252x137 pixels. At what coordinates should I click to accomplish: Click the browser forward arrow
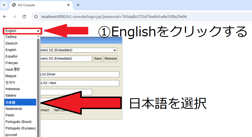coord(14,17)
